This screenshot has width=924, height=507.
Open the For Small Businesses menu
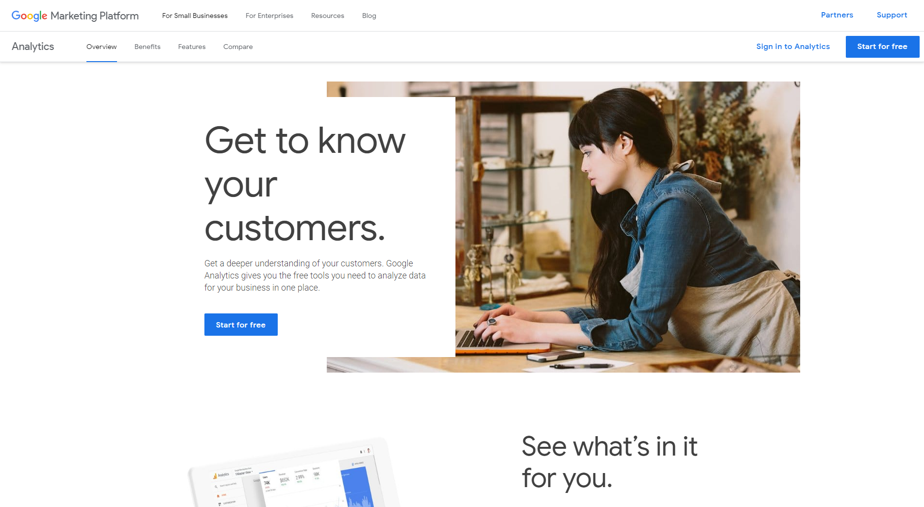click(195, 16)
